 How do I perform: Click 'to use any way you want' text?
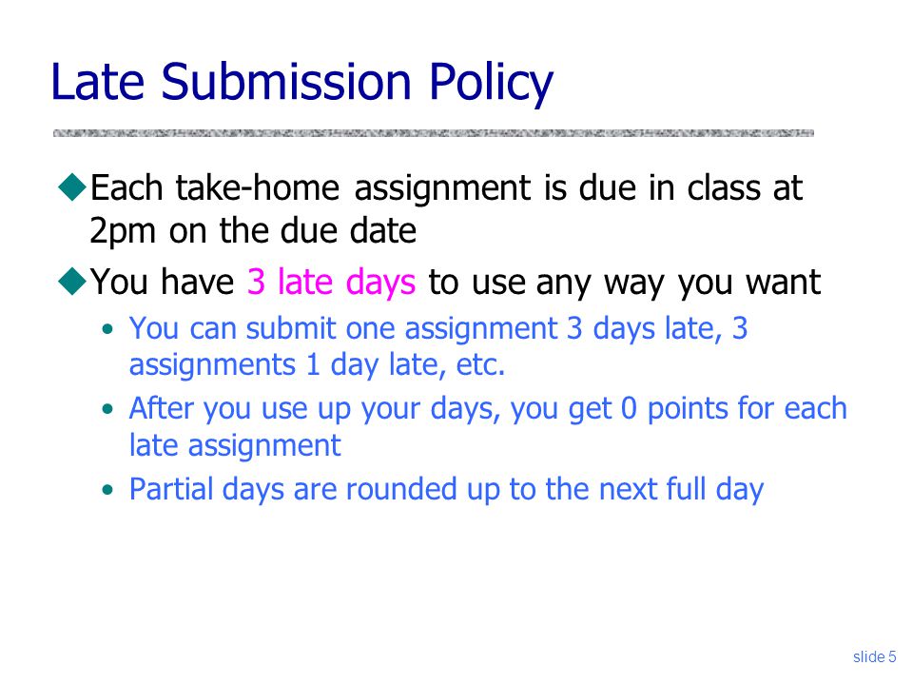[x=624, y=284]
